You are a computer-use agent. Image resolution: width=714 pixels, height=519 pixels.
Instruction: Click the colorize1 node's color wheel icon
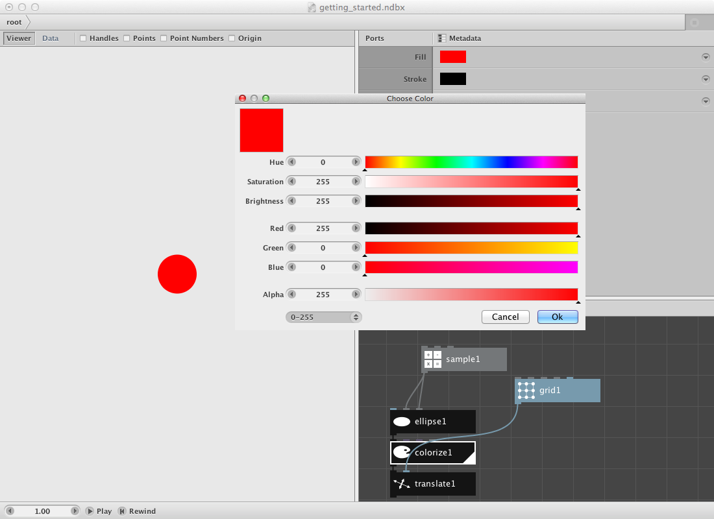[x=401, y=452]
